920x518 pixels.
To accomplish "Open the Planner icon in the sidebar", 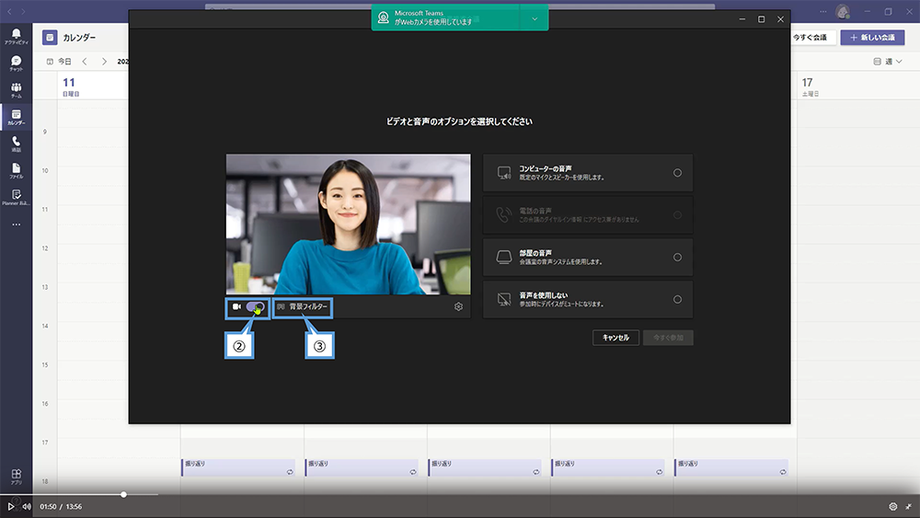I will tap(16, 198).
